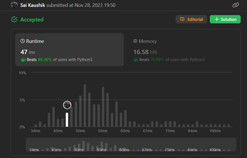247x158 pixels.
Task: Click the 79.89% memory beats percentage
Action: (x=157, y=60)
